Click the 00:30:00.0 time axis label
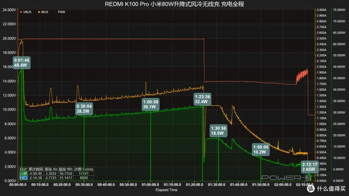The image size is (349, 196). tap(84, 184)
